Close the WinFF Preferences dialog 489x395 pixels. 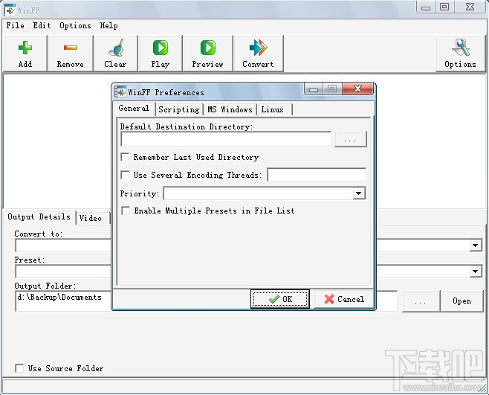coord(357,89)
